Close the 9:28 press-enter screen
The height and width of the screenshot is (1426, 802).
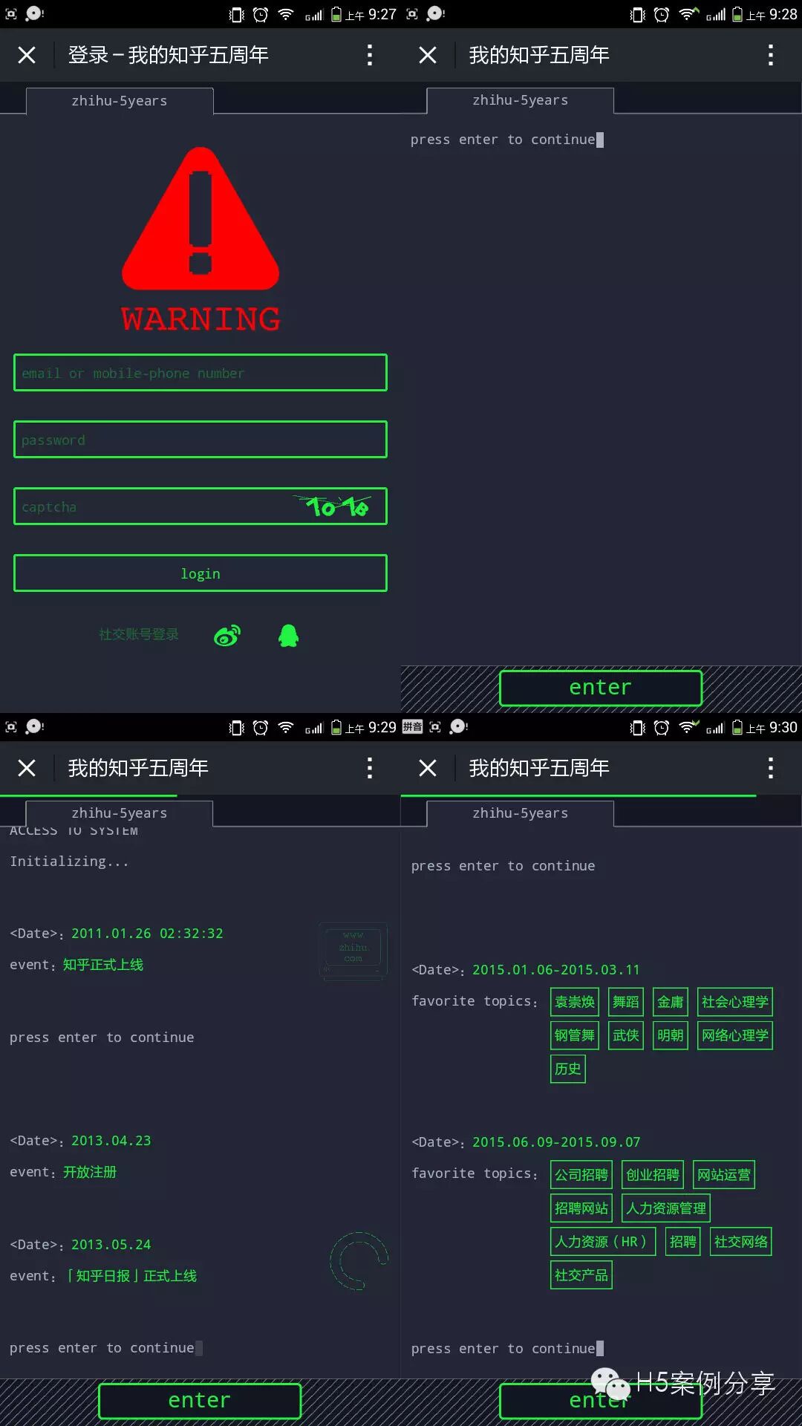pyautogui.click(x=428, y=55)
